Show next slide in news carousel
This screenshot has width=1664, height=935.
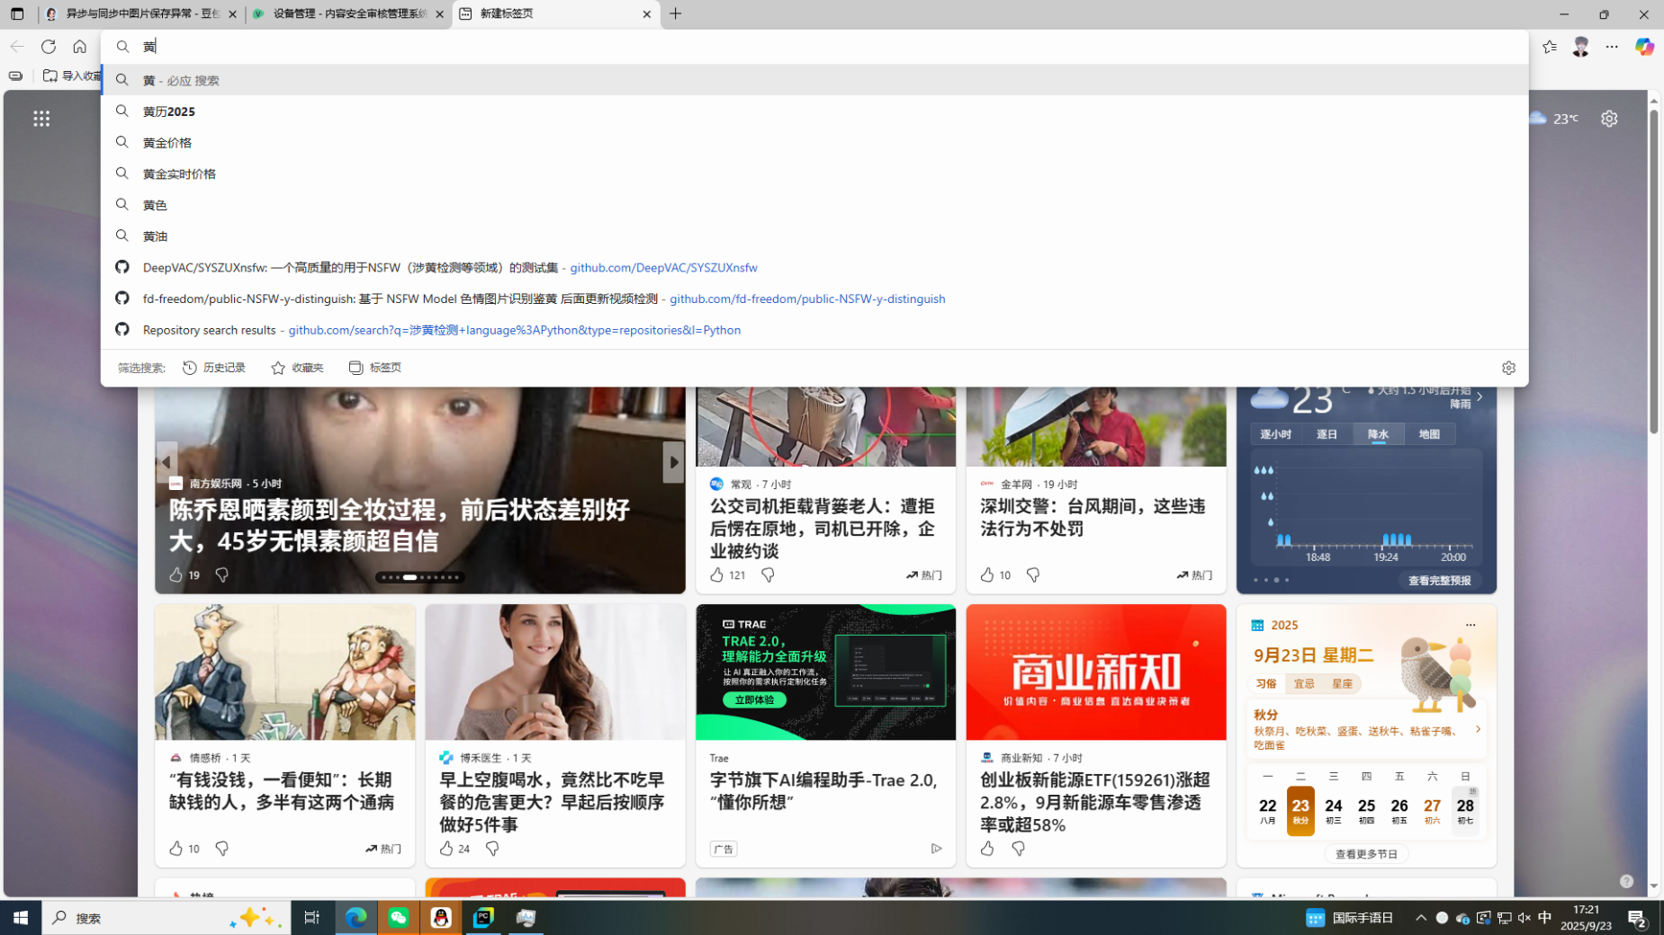click(x=672, y=462)
